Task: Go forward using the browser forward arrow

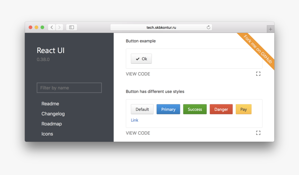Action: click(59, 27)
